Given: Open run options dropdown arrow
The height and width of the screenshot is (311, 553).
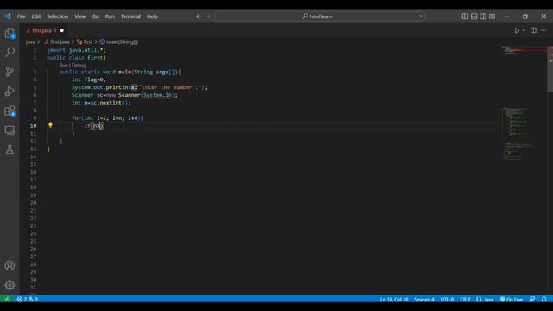Looking at the screenshot, I should coord(524,31).
